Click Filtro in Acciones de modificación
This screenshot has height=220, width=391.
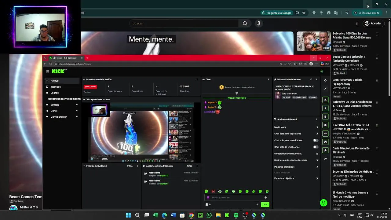click(190, 166)
